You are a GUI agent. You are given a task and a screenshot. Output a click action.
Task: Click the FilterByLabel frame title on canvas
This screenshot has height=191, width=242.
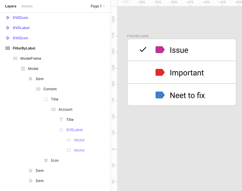click(138, 36)
